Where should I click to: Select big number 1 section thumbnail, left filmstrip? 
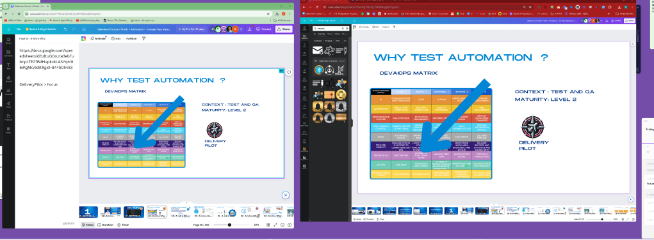pos(88,212)
